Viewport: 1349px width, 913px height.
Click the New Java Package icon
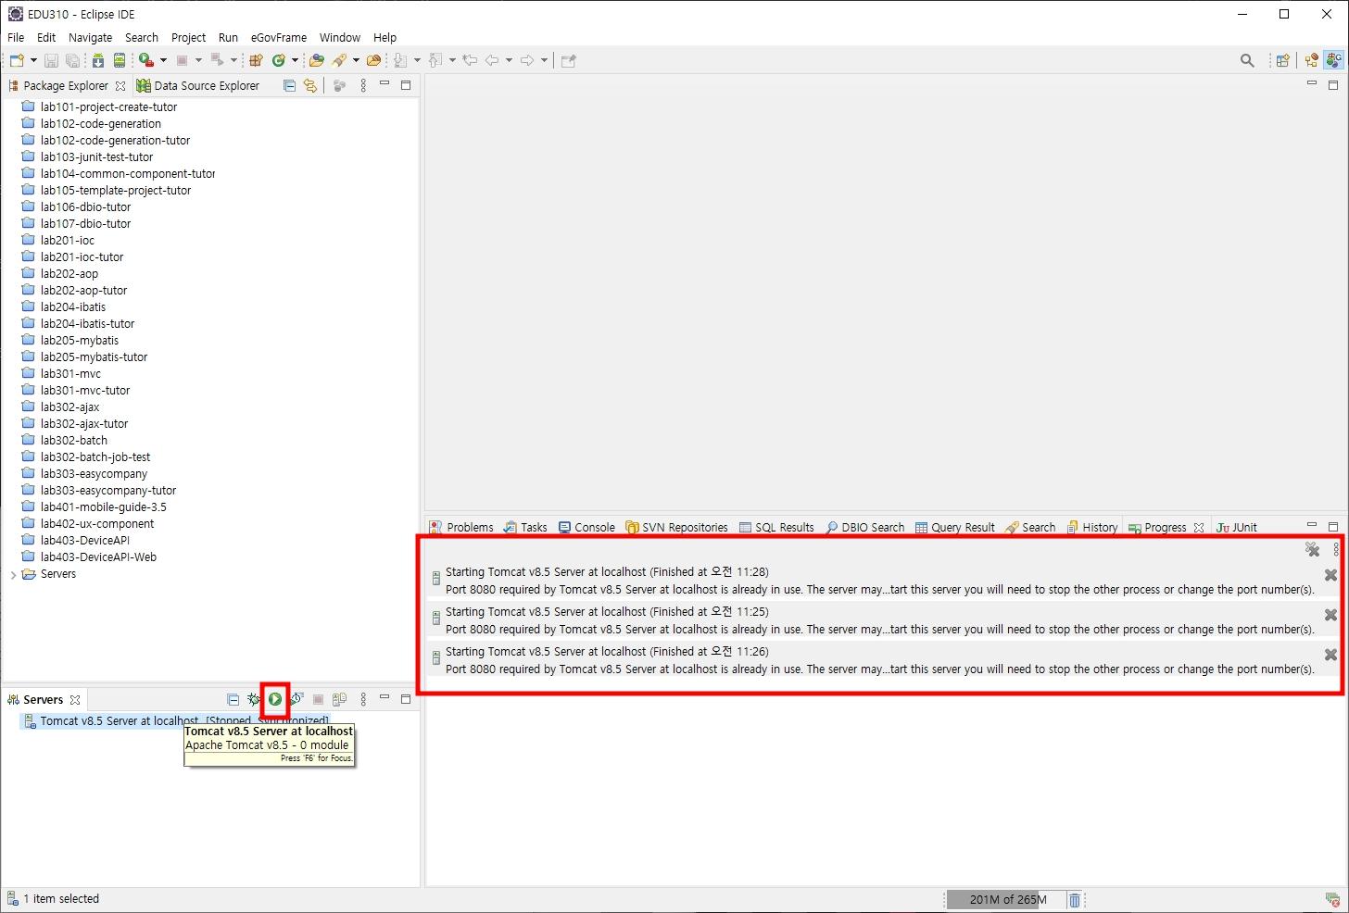(x=256, y=60)
